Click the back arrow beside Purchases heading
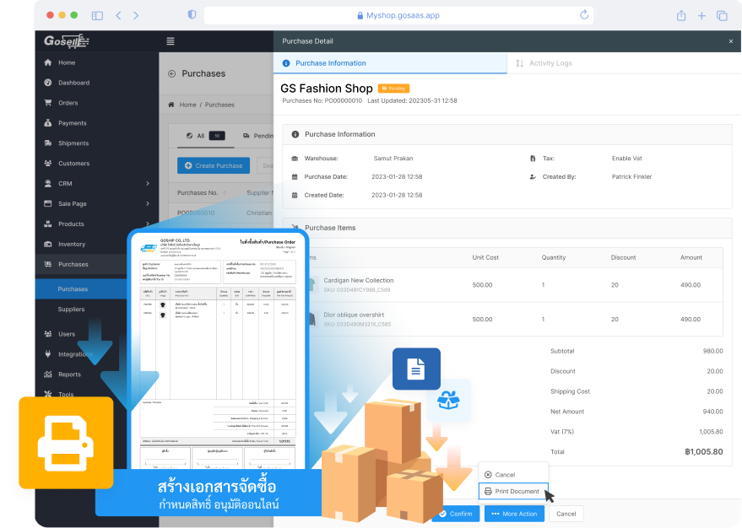The width and height of the screenshot is (742, 528). (171, 73)
